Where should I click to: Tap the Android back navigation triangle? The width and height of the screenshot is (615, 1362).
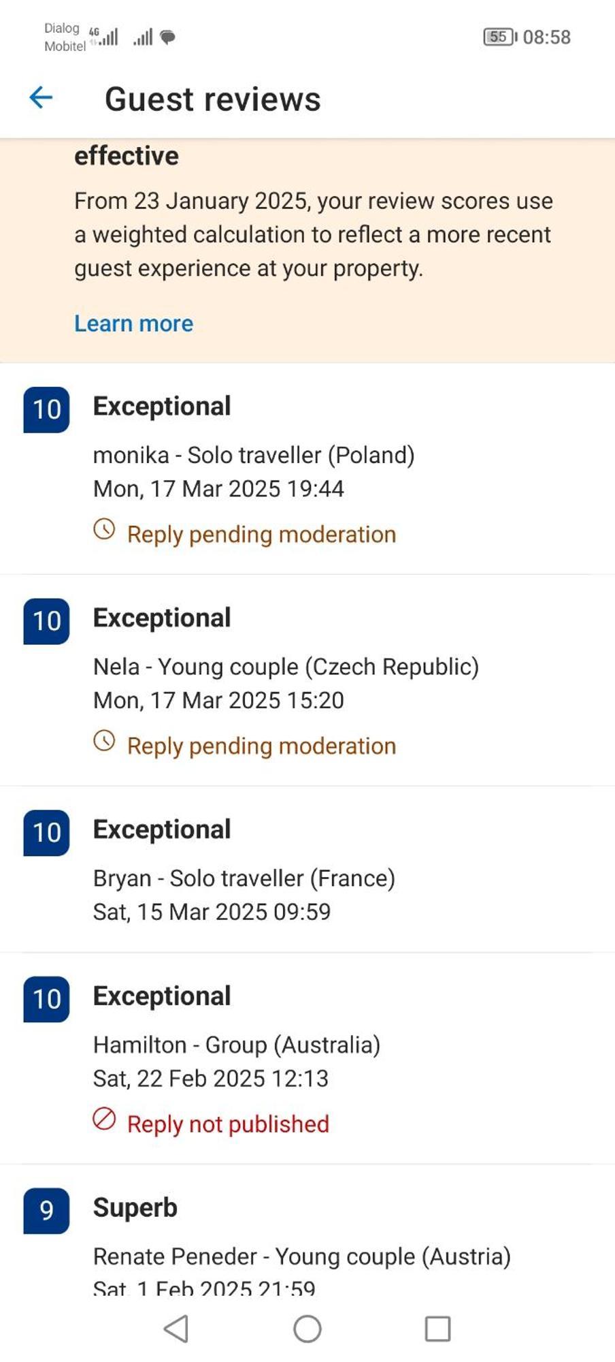[177, 1329]
